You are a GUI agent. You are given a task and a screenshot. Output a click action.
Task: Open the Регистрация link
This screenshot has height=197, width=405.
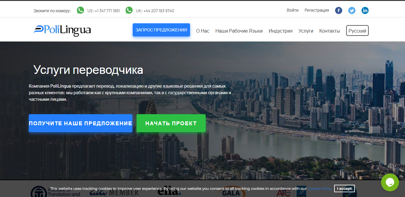pos(317,10)
